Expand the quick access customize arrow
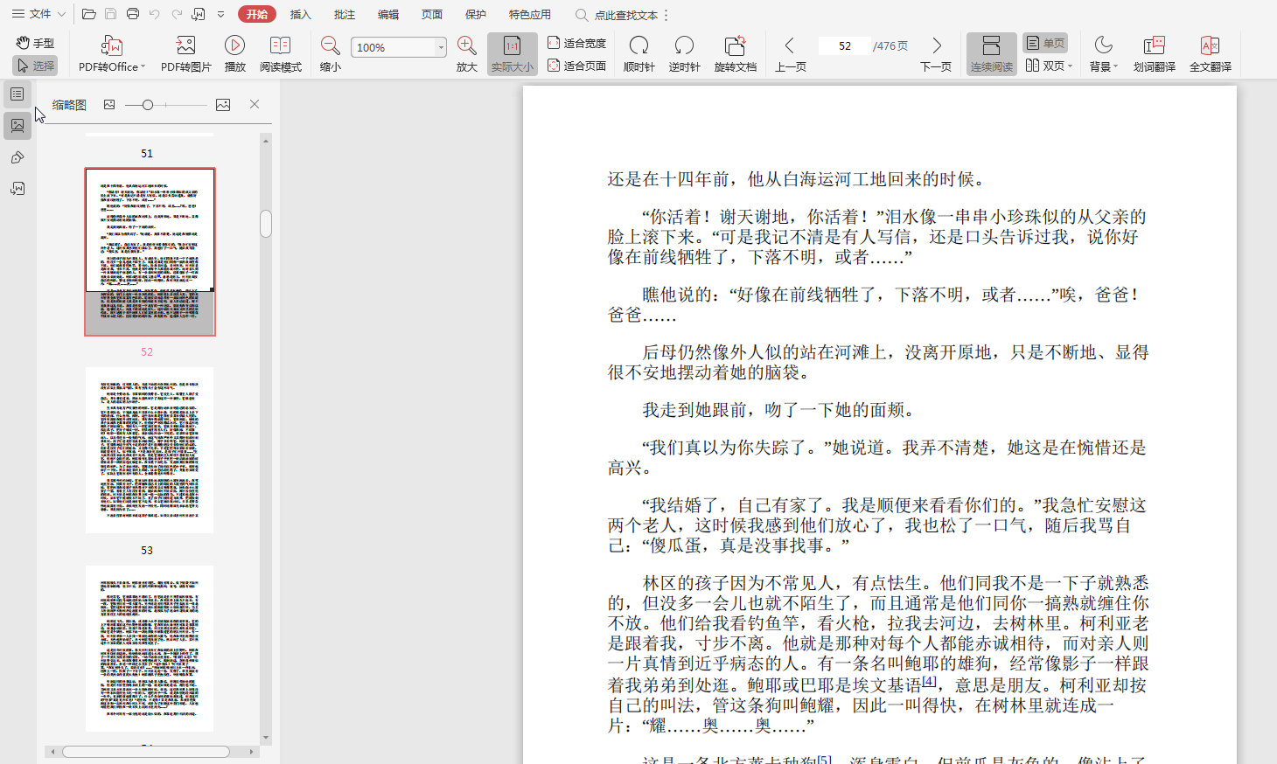 point(221,14)
